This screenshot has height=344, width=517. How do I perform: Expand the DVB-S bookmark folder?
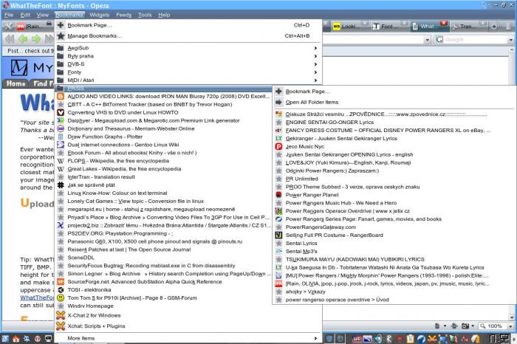click(x=188, y=64)
